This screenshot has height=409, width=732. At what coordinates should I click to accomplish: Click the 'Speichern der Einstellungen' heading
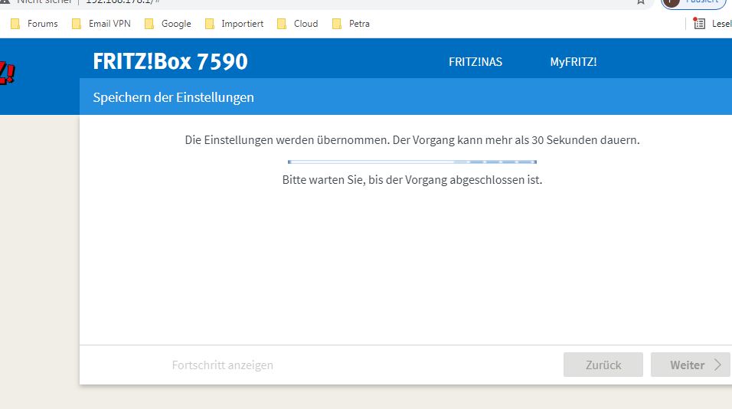tap(173, 97)
